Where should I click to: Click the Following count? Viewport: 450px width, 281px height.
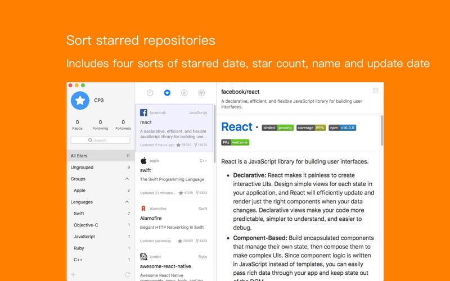tap(100, 125)
